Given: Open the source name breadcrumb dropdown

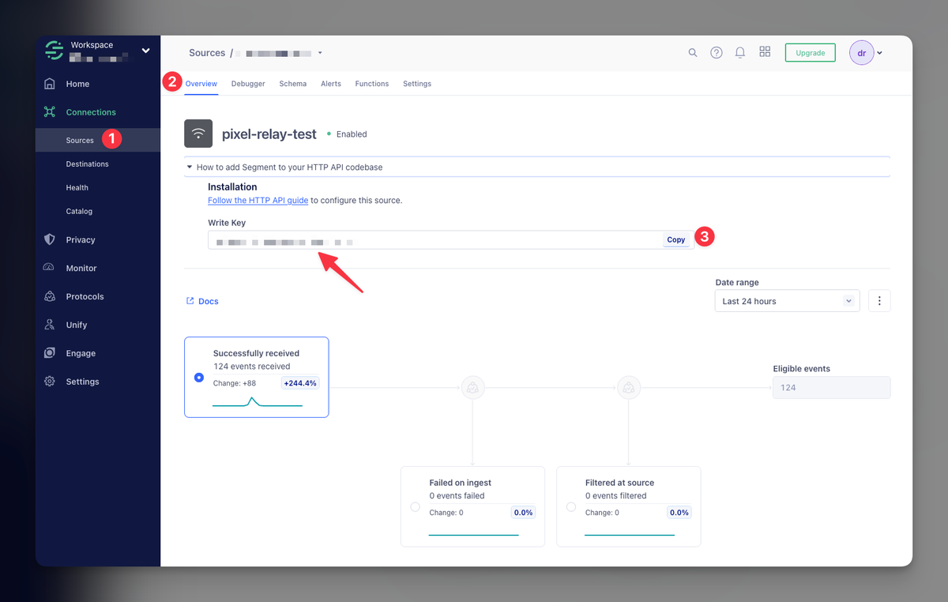Looking at the screenshot, I should [320, 54].
